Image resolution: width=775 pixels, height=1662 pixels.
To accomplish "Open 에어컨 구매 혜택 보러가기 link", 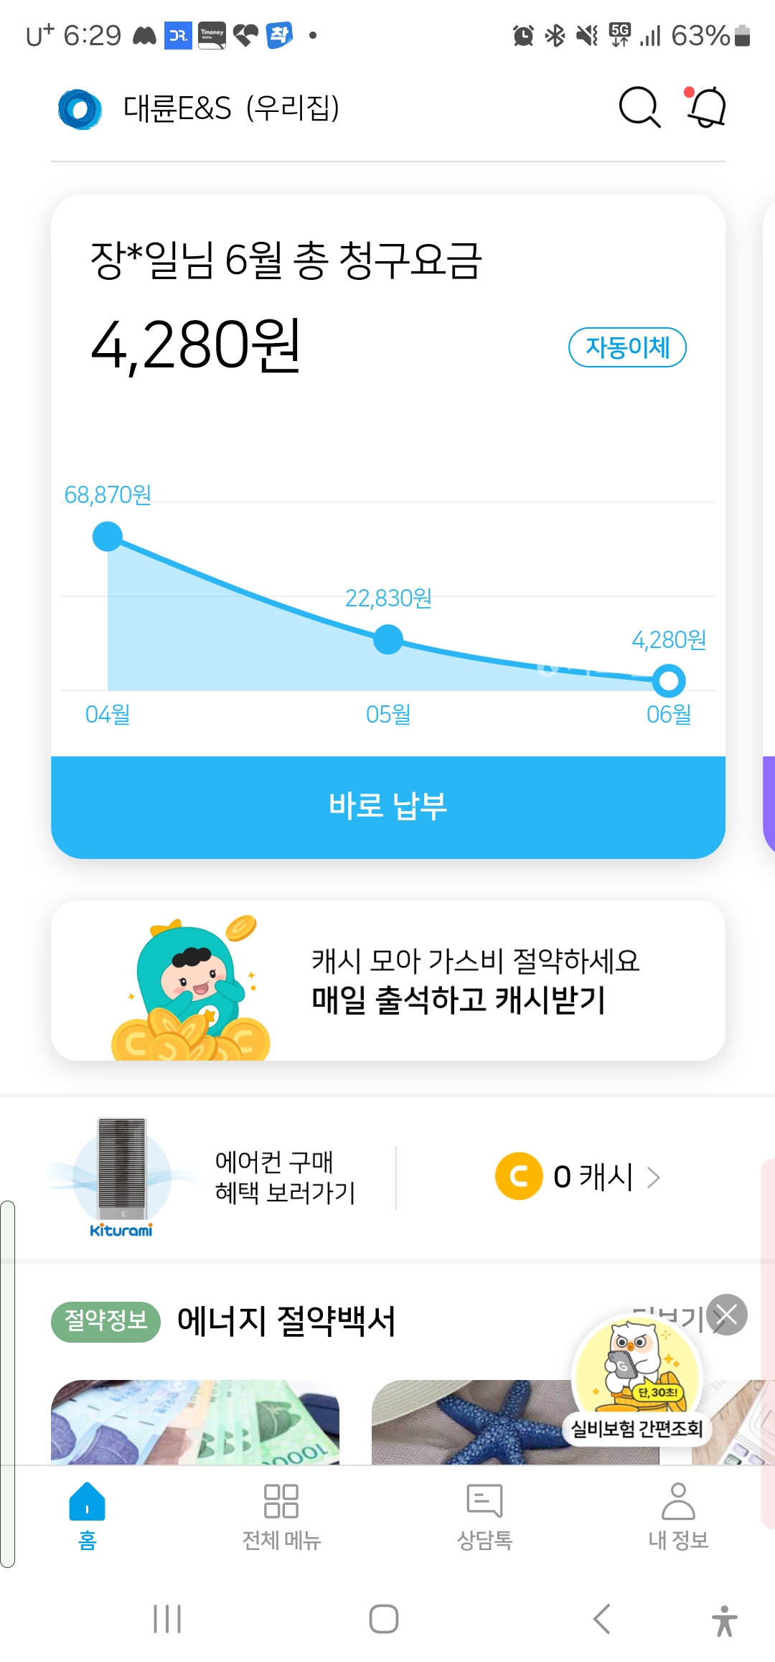I will coord(284,1177).
